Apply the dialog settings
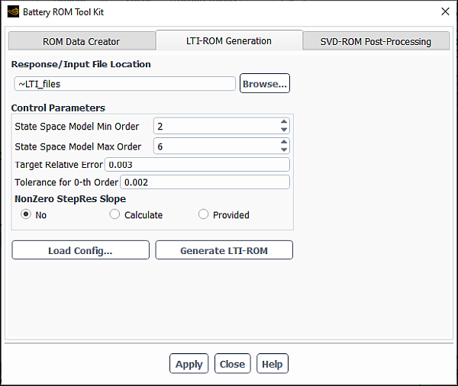458x386 pixels. coord(189,364)
